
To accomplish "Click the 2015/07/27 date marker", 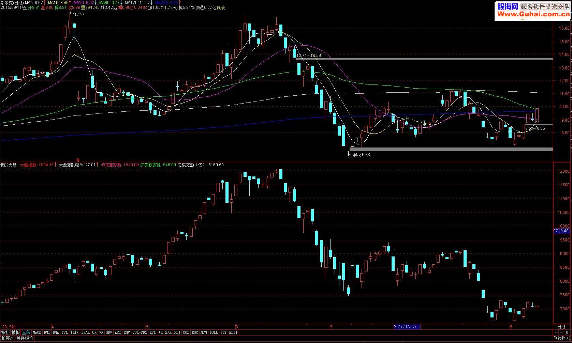I will point(407,327).
